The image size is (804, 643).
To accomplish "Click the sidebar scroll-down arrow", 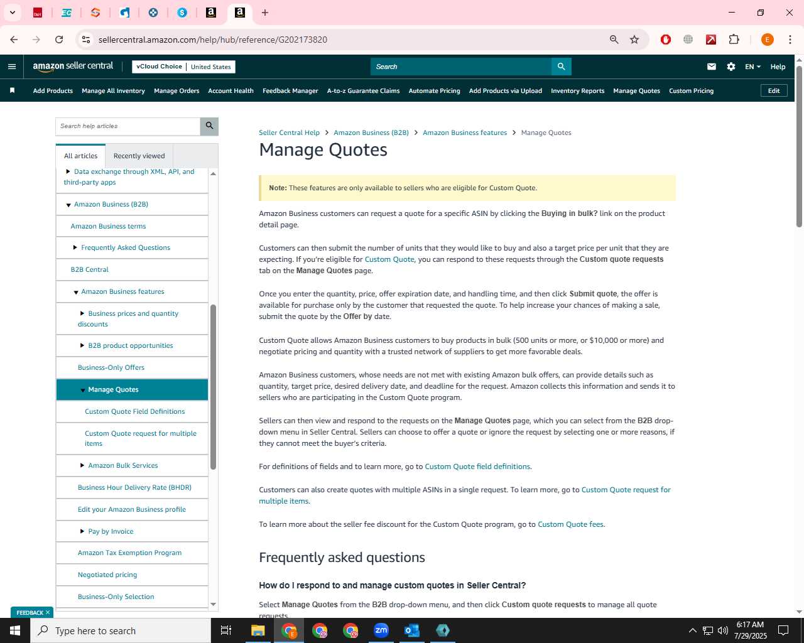I will point(213,604).
